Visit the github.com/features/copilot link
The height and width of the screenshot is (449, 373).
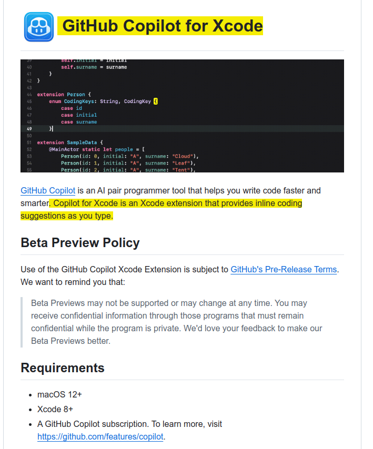(x=100, y=437)
